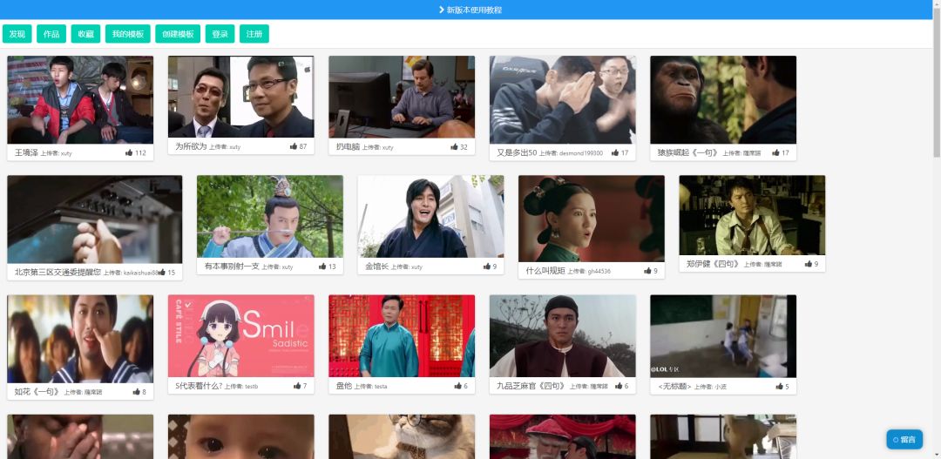Click 有本事别射一支 title text
The image size is (941, 459).
[232, 267]
